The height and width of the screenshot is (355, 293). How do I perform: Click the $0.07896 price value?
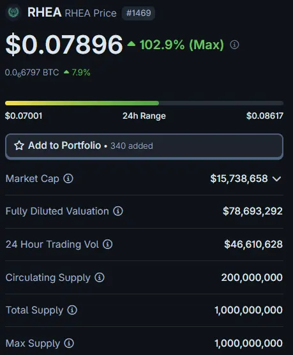tap(64, 45)
